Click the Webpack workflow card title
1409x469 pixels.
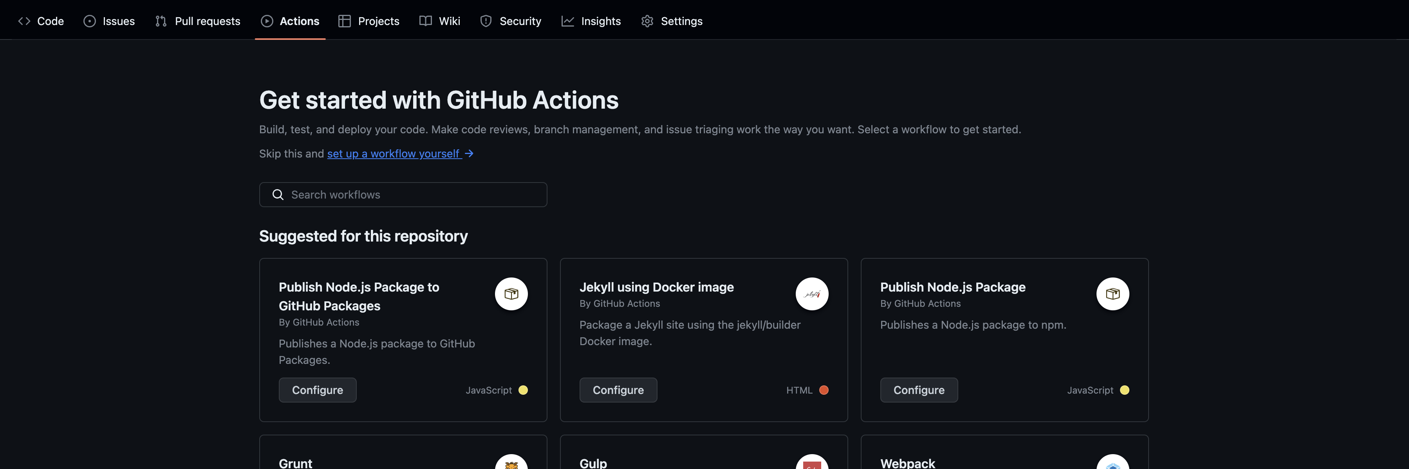click(x=907, y=462)
